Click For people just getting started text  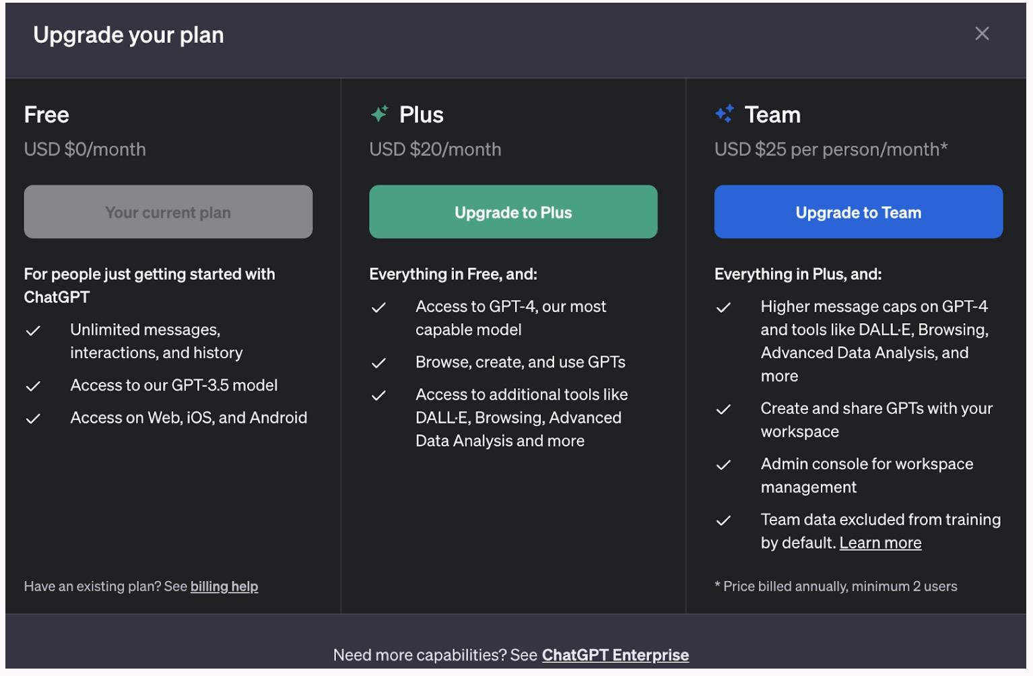[x=149, y=285]
